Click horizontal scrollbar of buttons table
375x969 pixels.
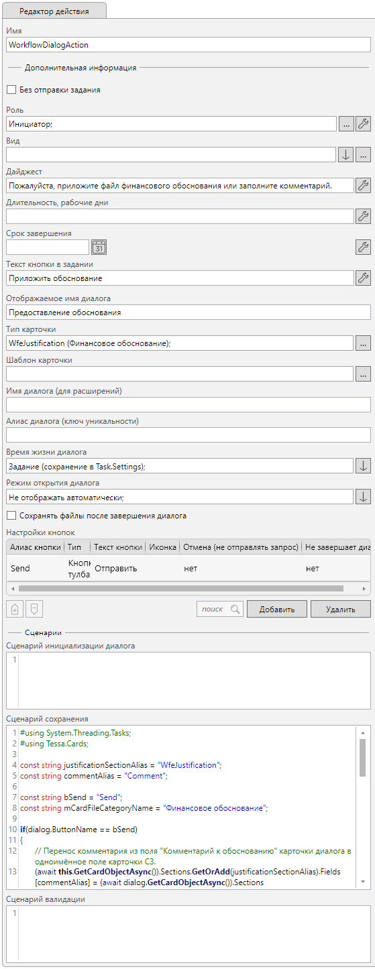pyautogui.click(x=180, y=588)
